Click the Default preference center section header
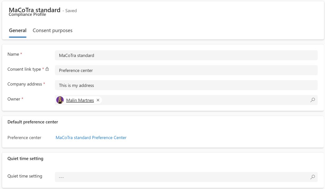Image resolution: width=325 pixels, height=189 pixels. pos(32,122)
